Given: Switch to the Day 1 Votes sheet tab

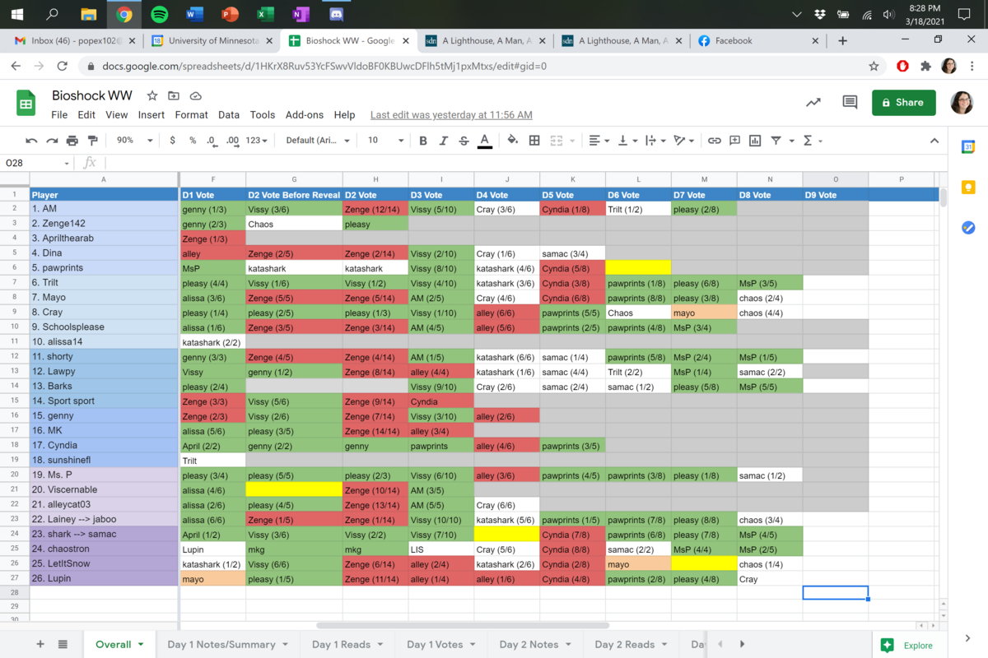Looking at the screenshot, I should 435,644.
